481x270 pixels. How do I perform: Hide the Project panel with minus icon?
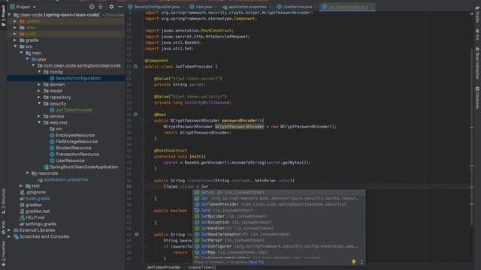point(120,7)
